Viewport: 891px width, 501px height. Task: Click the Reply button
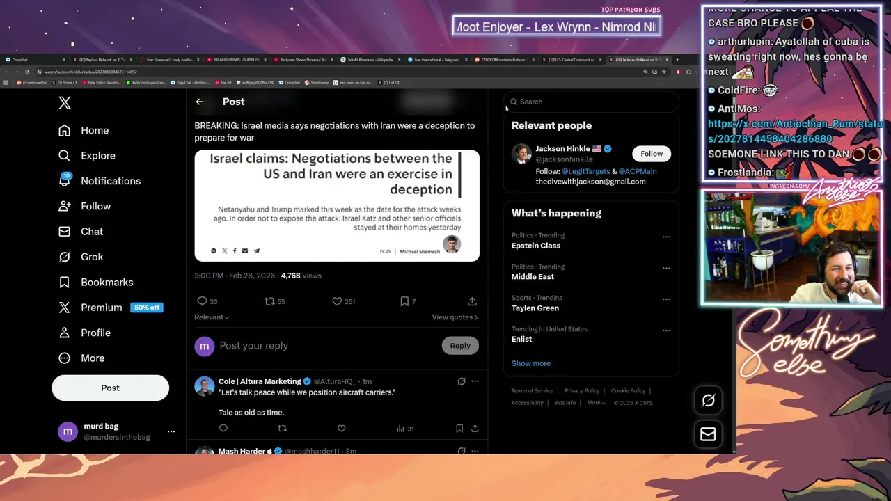460,346
